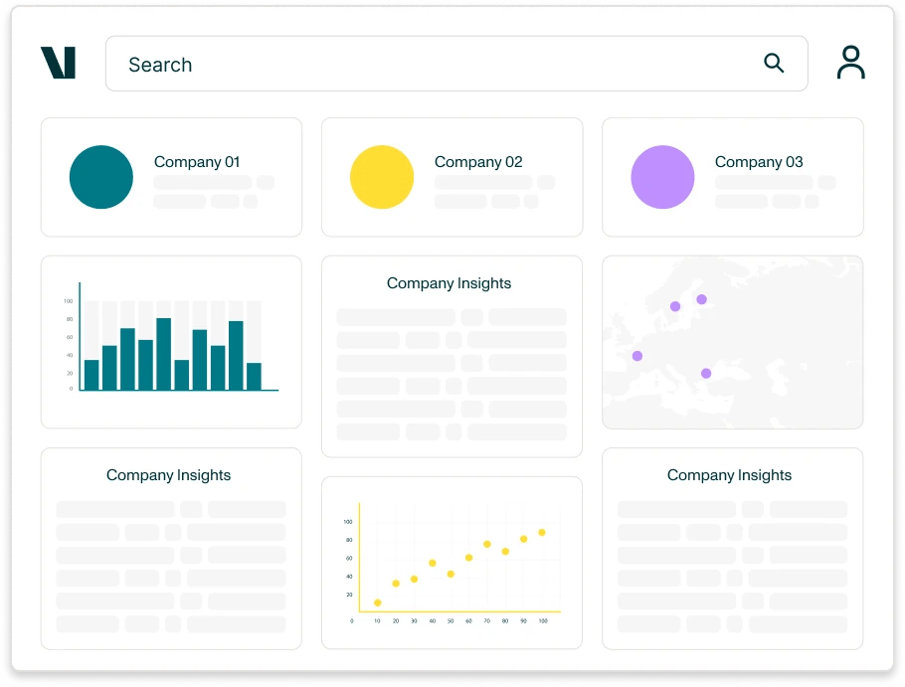Click the Europe map thumbnail panel
Image resolution: width=905 pixels, height=687 pixels.
point(732,341)
